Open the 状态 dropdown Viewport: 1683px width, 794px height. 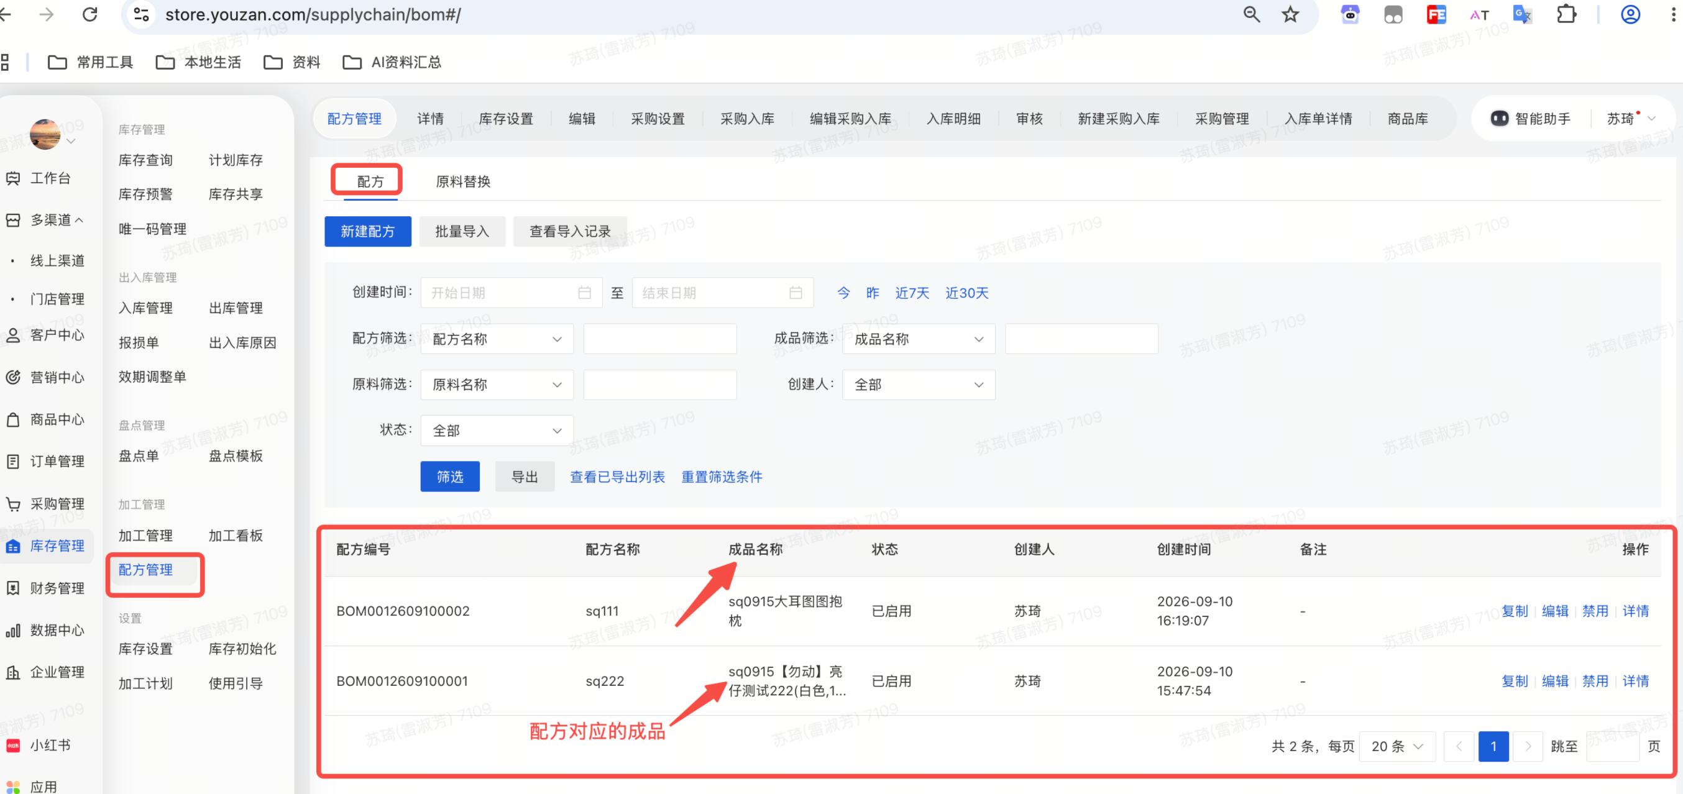(497, 431)
